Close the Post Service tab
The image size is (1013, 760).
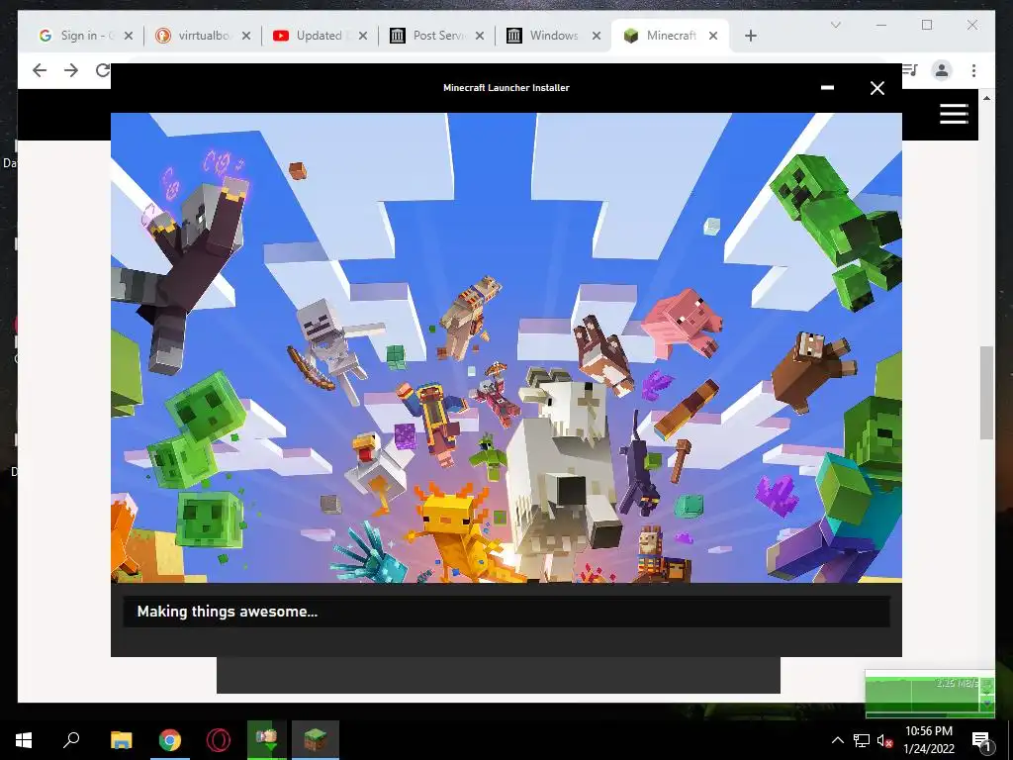coord(480,36)
